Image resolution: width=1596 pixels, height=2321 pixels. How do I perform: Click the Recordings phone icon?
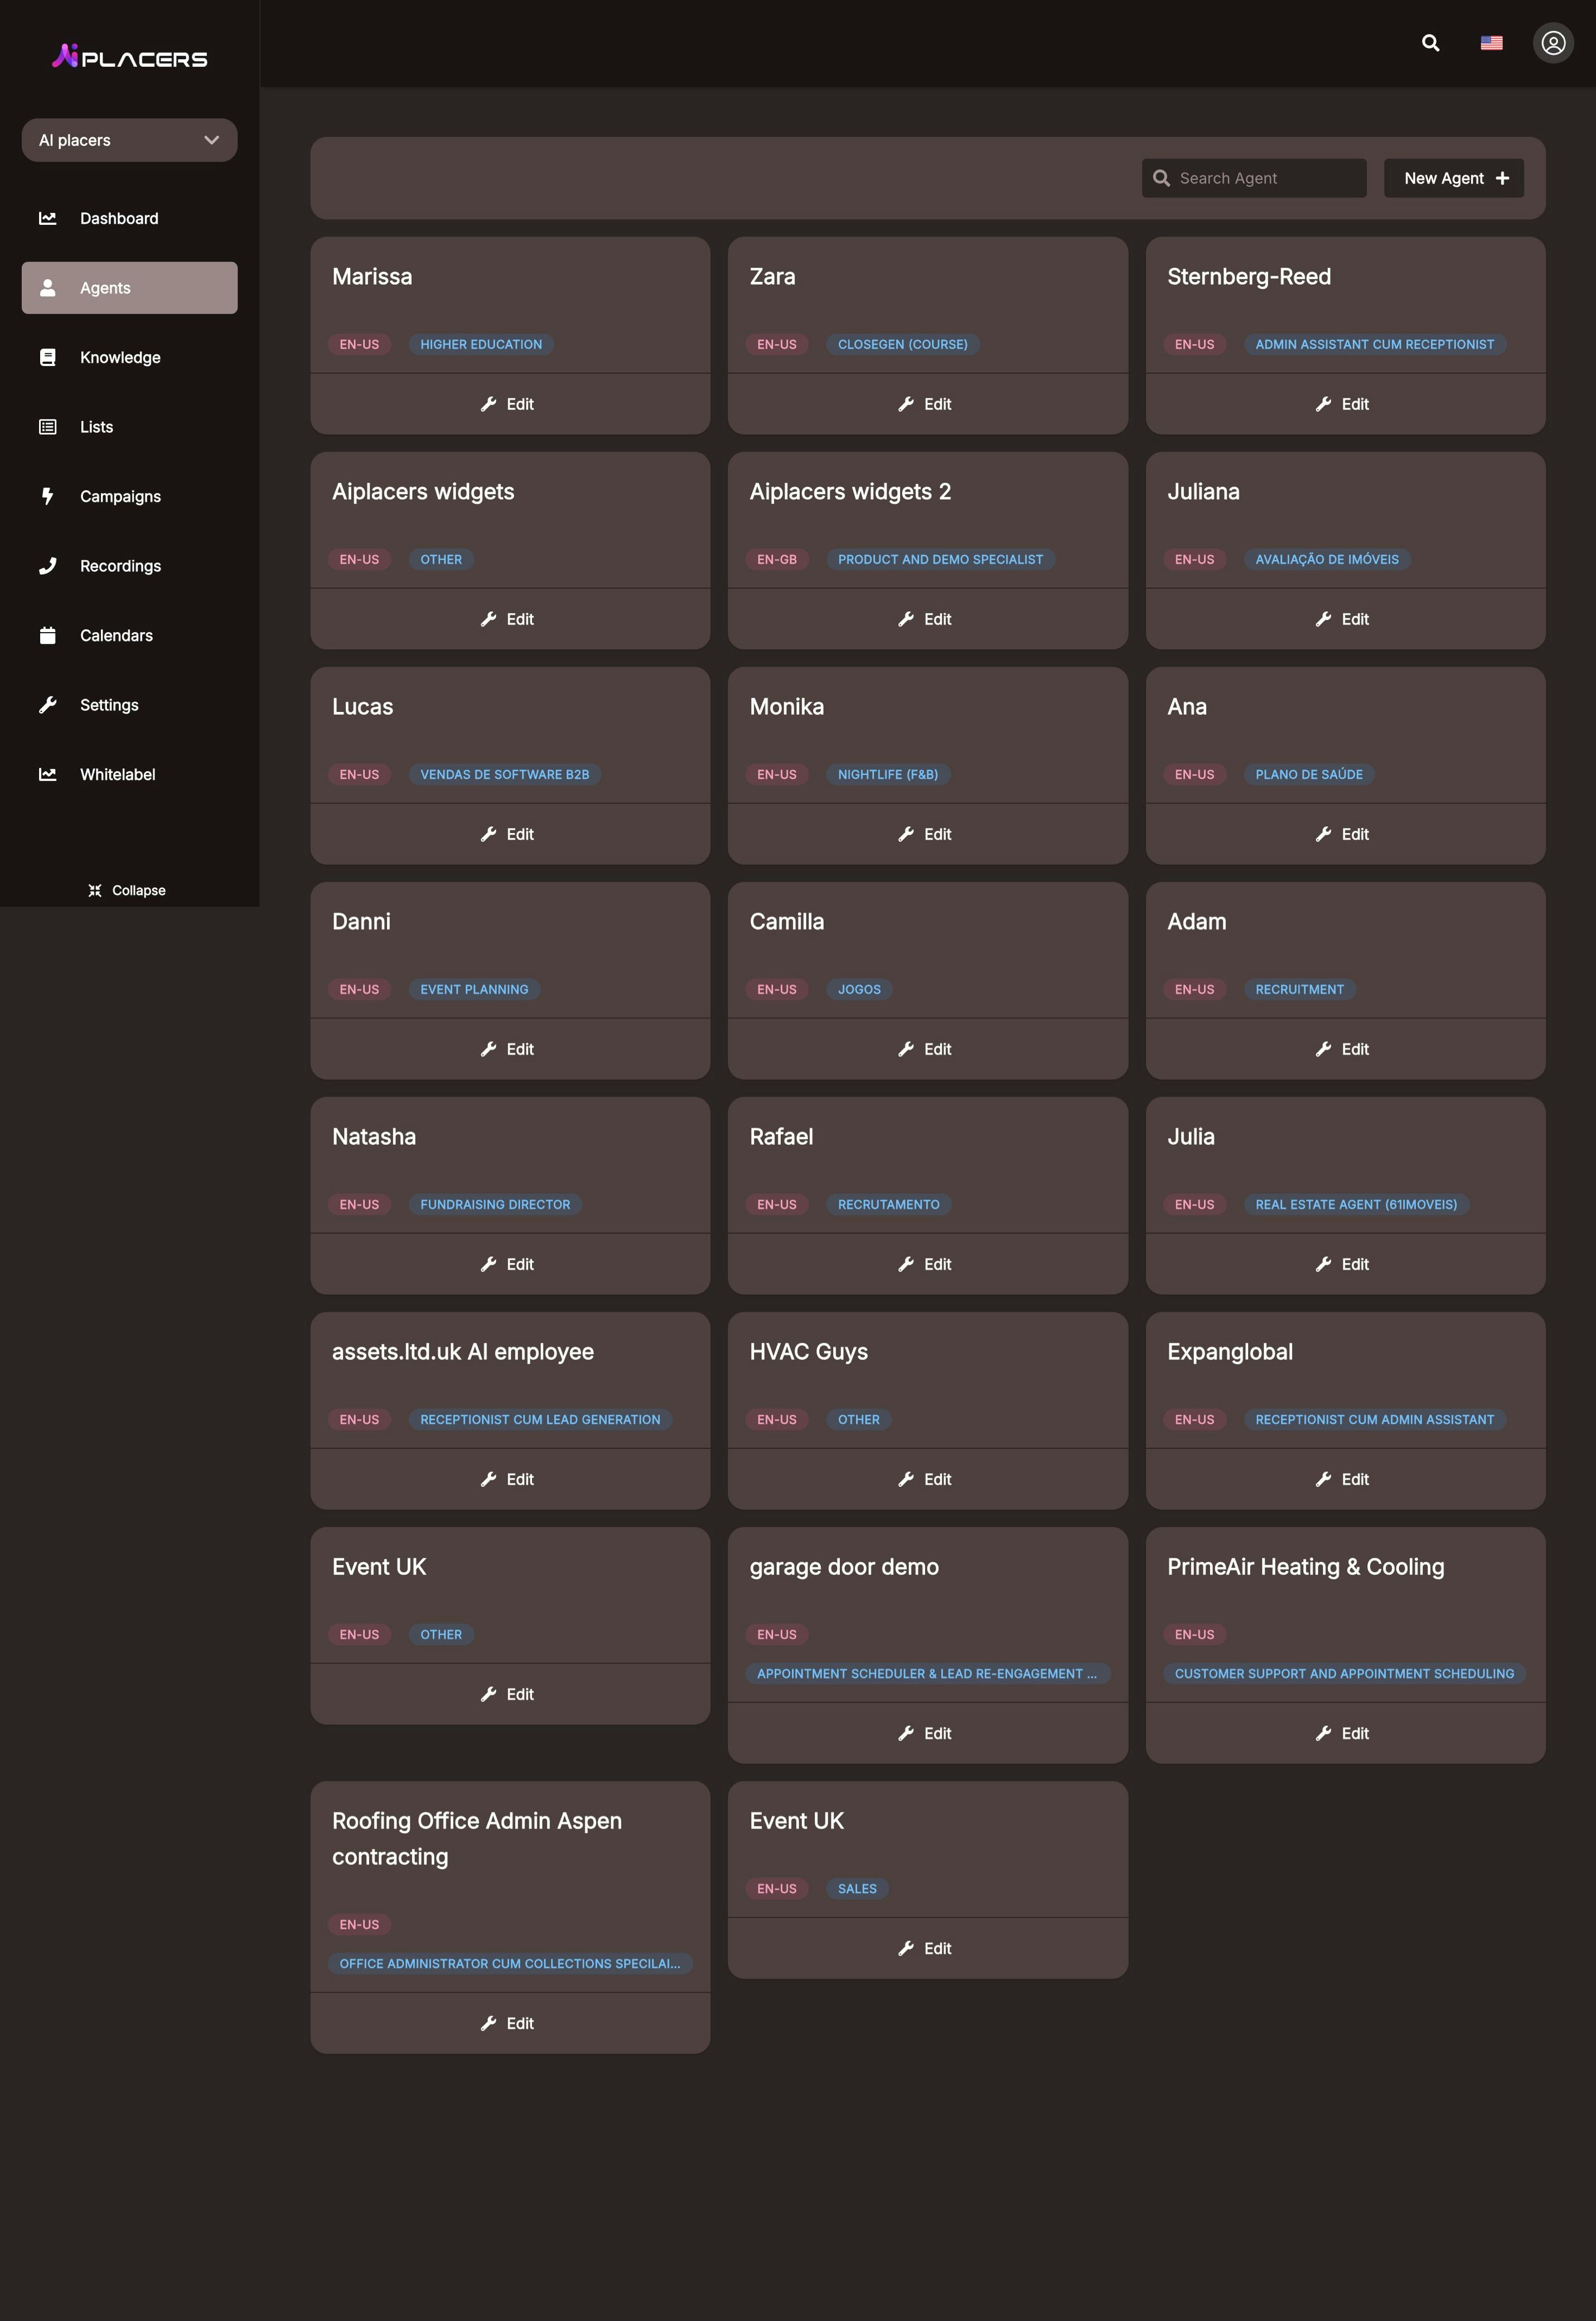tap(47, 566)
